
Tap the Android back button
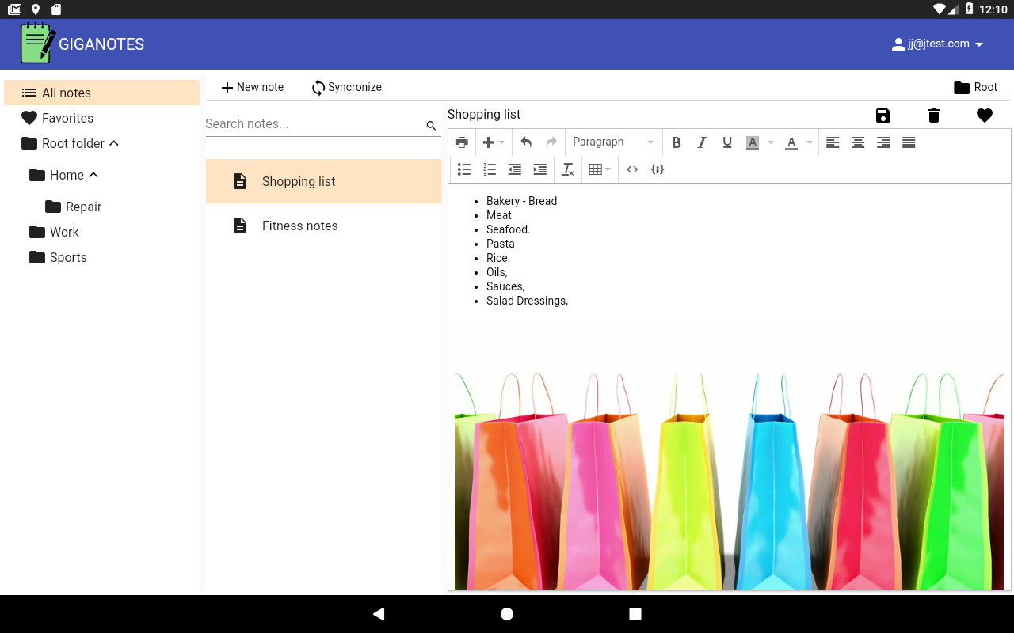(379, 614)
